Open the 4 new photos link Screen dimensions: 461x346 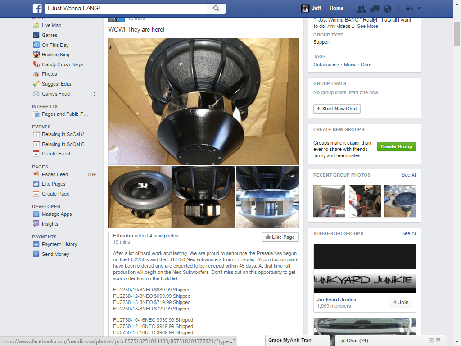(x=164, y=236)
